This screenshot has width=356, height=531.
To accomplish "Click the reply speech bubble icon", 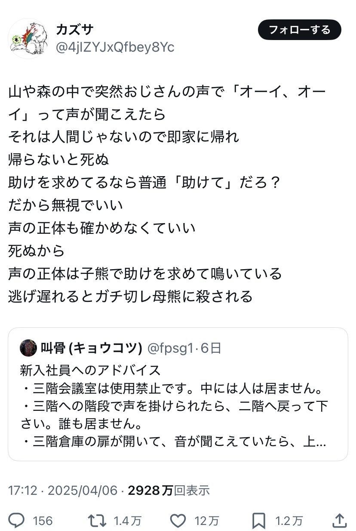I will pyautogui.click(x=17, y=521).
